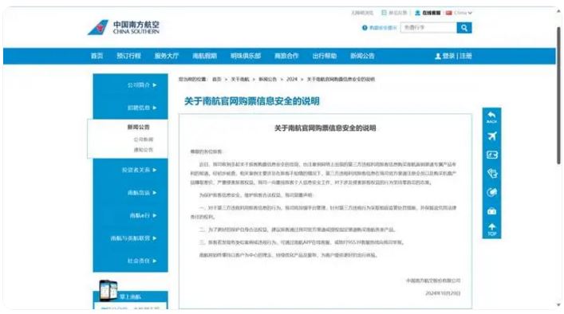The image size is (564, 314).
Task: Click 新闻公告 in the breadcrumb trail
Action: pyautogui.click(x=267, y=79)
